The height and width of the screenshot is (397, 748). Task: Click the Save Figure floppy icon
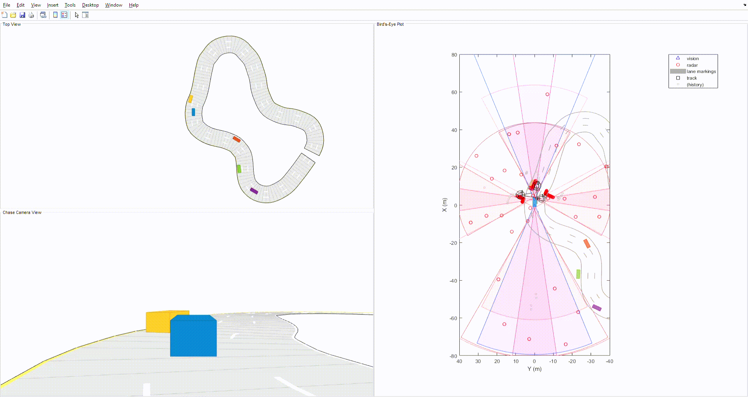pos(22,15)
